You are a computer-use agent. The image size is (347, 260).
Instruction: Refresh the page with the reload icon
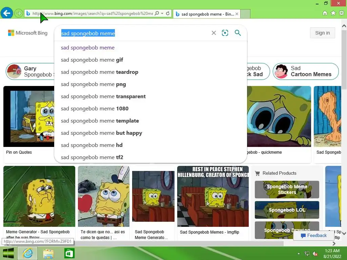168,13
